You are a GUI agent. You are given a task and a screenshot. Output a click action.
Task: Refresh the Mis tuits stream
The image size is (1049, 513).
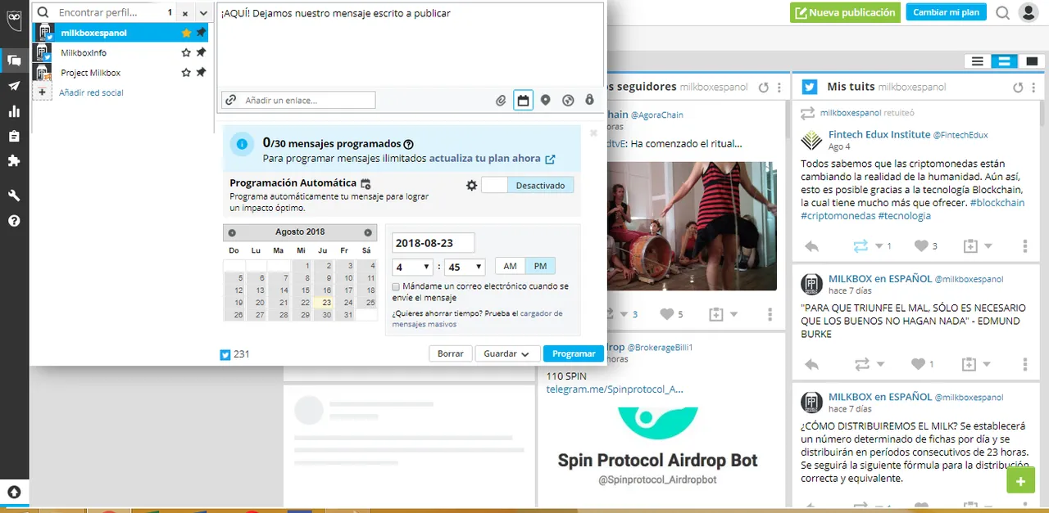click(1019, 87)
